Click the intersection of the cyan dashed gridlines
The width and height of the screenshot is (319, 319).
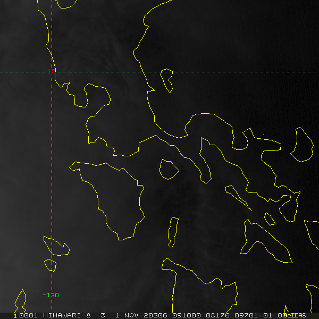point(52,72)
